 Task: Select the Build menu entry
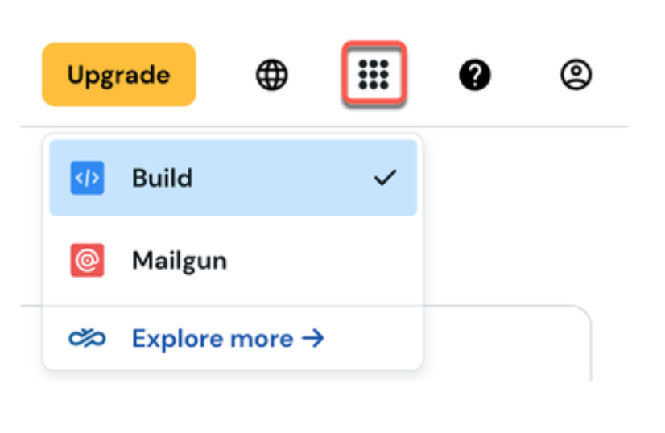[233, 178]
